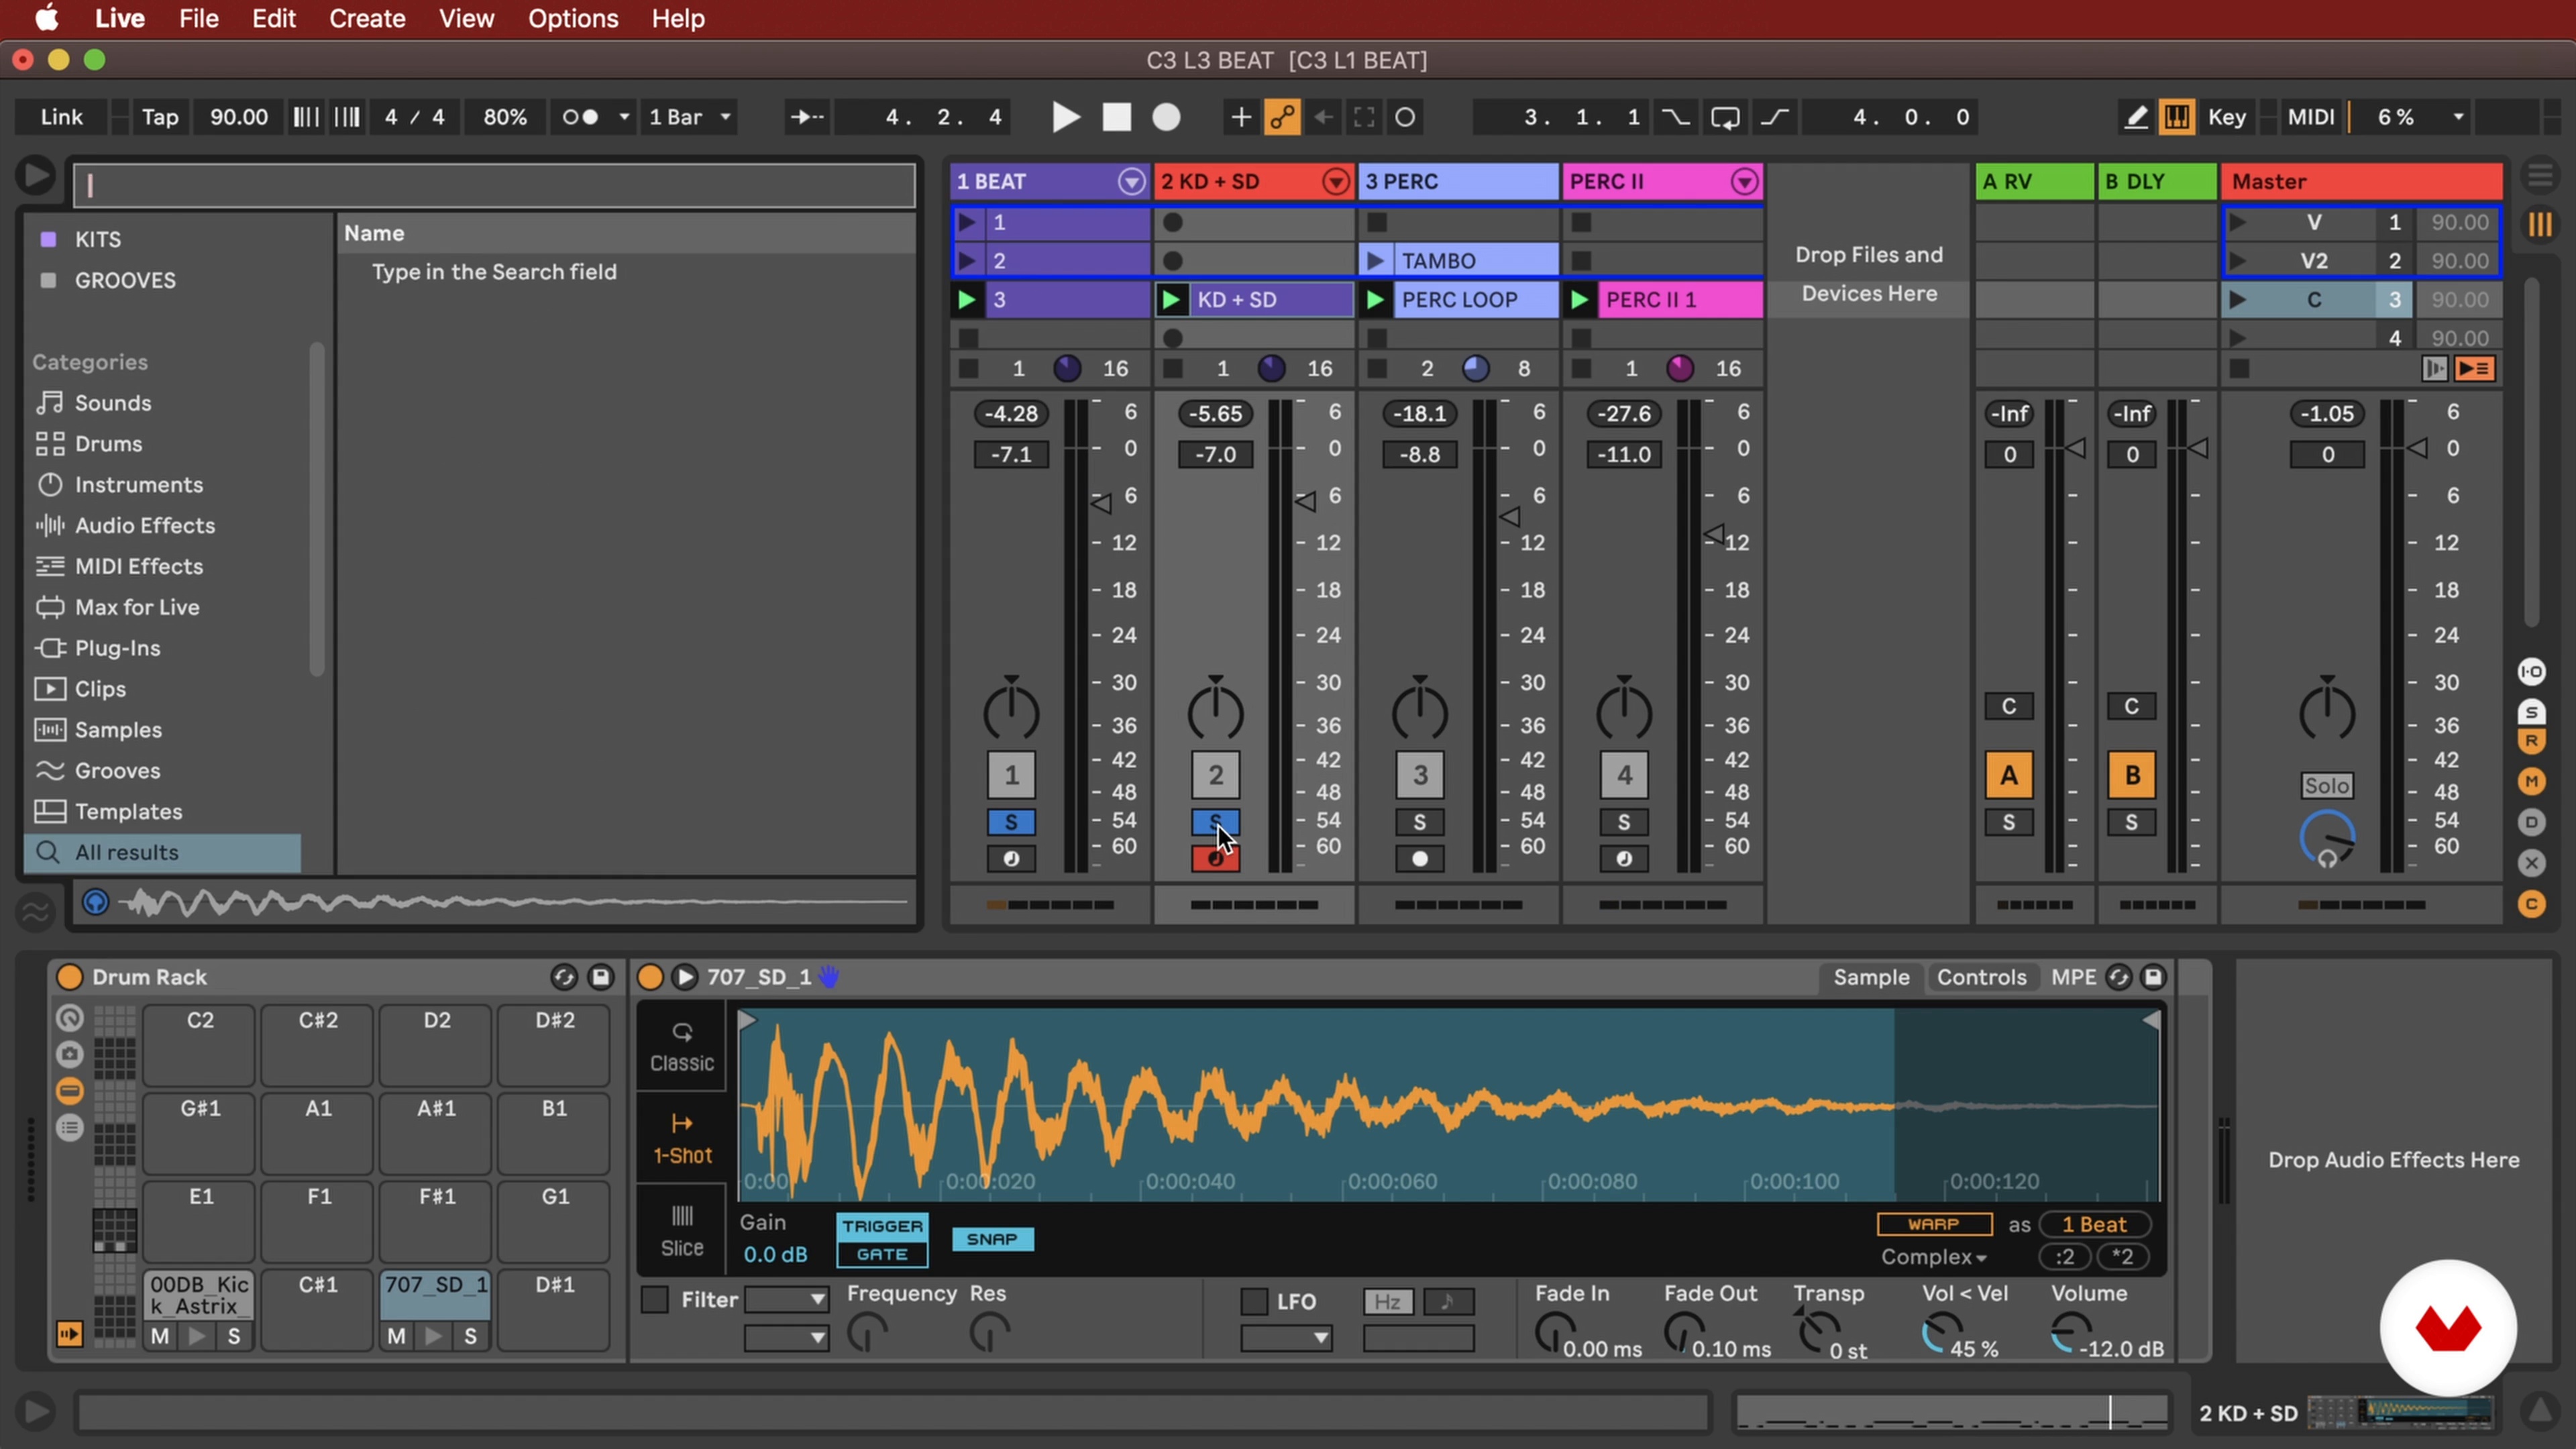This screenshot has height=1449, width=2576.
Task: Start playback with the transport Play button
Action: click(x=1066, y=117)
